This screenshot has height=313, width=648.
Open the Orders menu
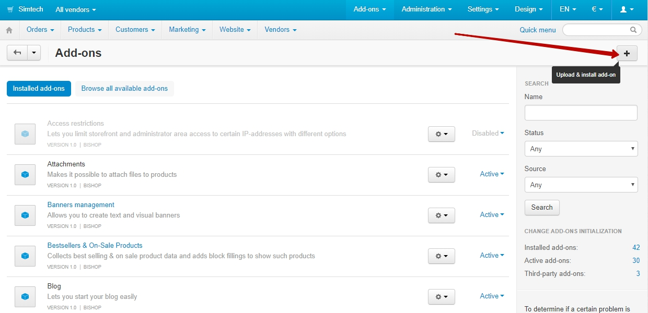pos(40,30)
